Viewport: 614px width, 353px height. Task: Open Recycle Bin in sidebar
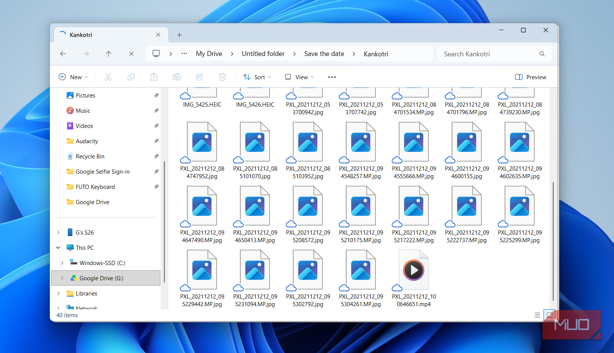tap(90, 156)
